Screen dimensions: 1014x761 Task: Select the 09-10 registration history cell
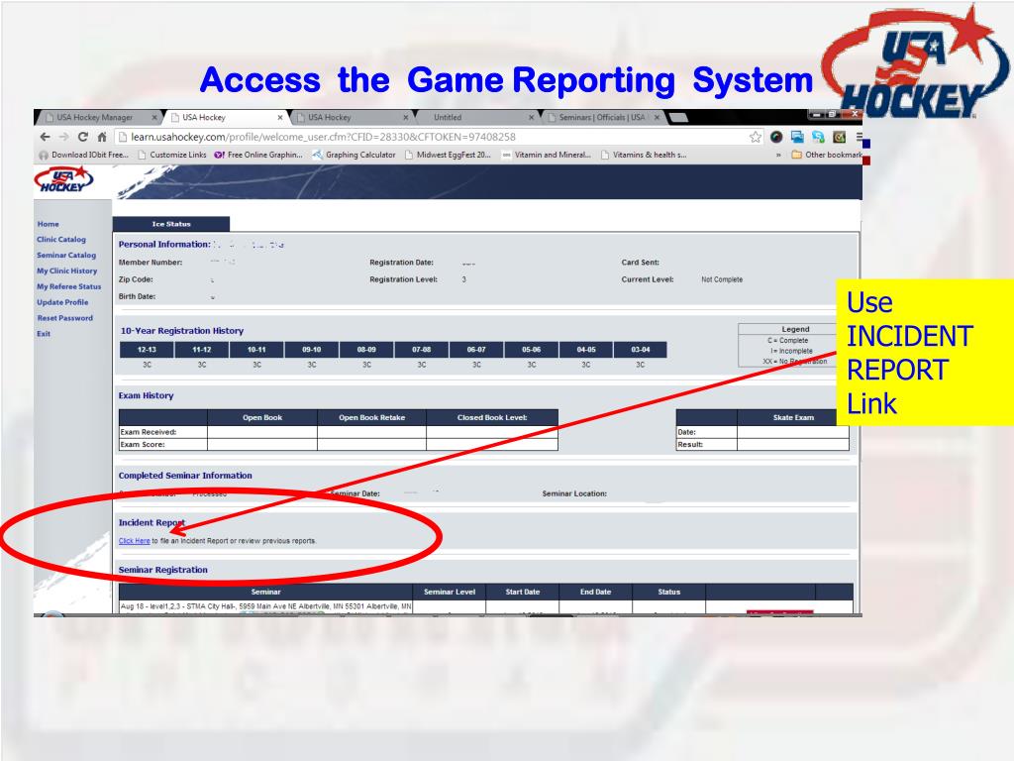[312, 350]
